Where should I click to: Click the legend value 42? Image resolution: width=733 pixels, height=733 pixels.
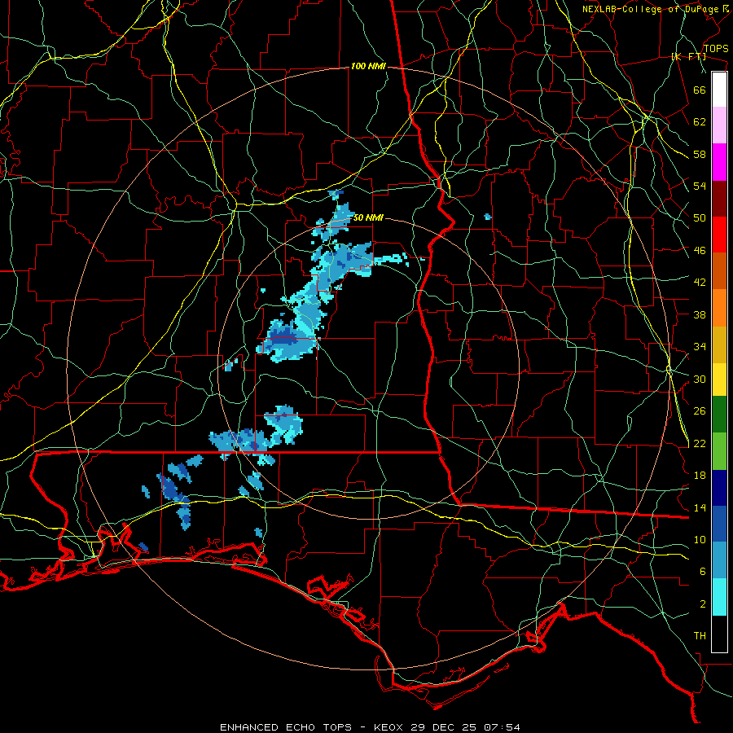click(700, 283)
